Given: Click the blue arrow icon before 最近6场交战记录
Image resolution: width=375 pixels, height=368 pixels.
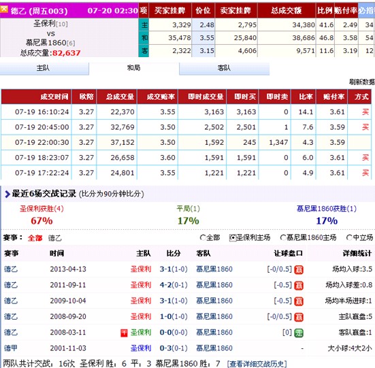Looking at the screenshot, I should [7, 194].
